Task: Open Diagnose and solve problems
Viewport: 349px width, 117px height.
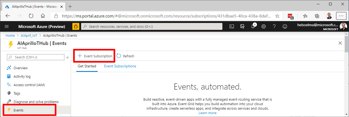Action: click(x=35, y=102)
